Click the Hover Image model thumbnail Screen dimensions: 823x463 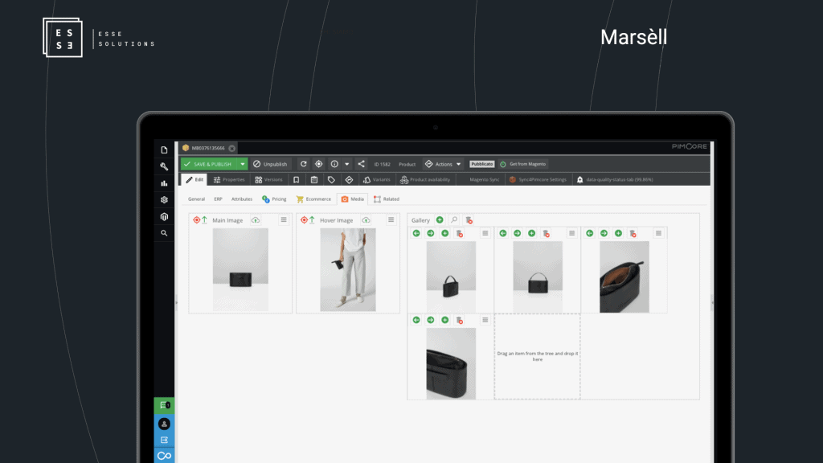pyautogui.click(x=348, y=269)
